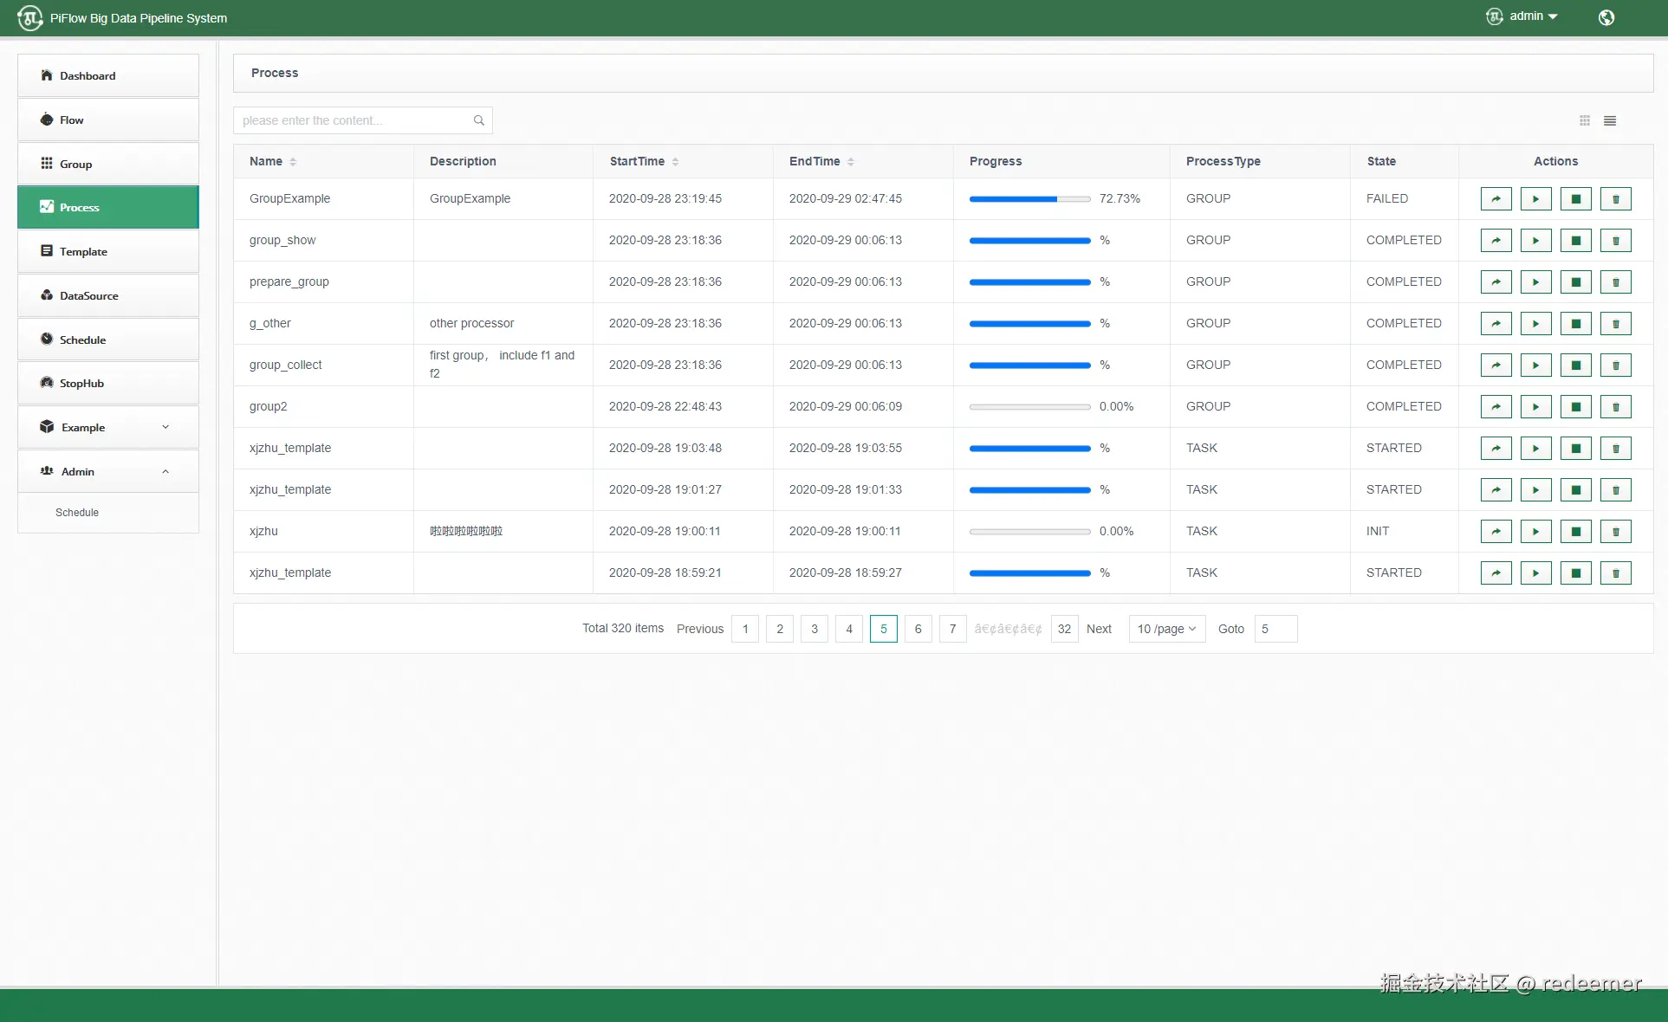This screenshot has width=1668, height=1022.
Task: Stop the group_show process
Action: coord(1575,241)
